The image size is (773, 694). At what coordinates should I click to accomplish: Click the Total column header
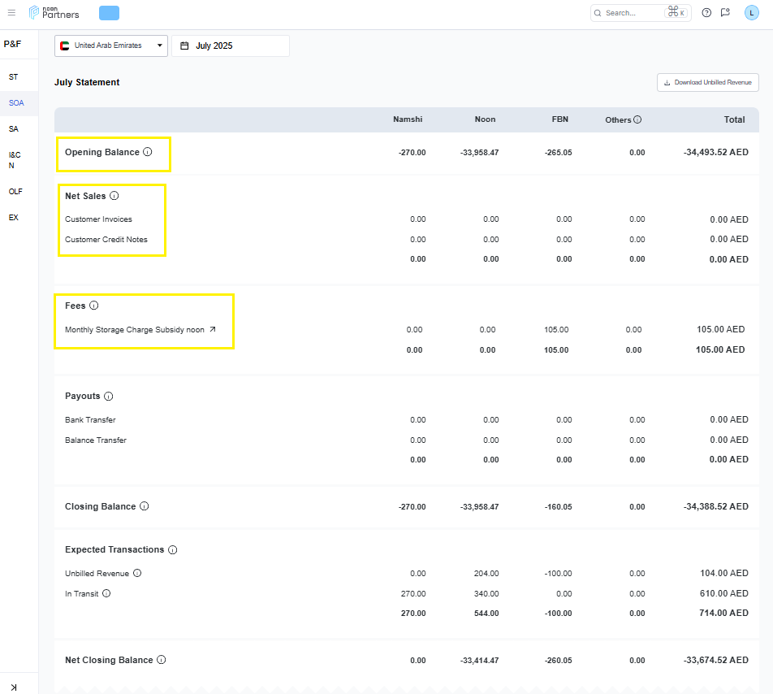click(x=734, y=119)
